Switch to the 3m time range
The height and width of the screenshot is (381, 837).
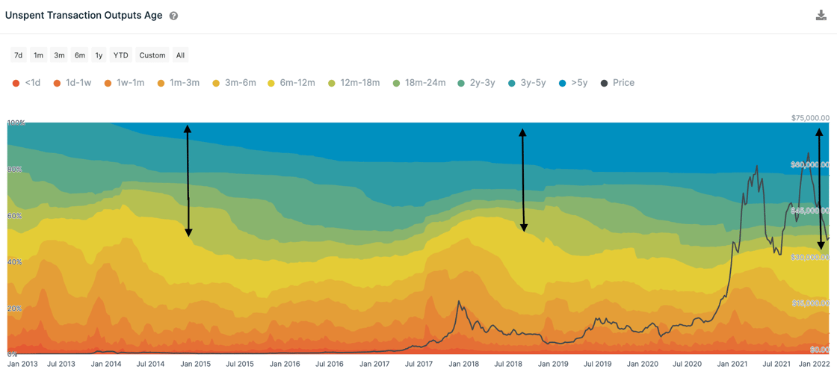[x=59, y=55]
